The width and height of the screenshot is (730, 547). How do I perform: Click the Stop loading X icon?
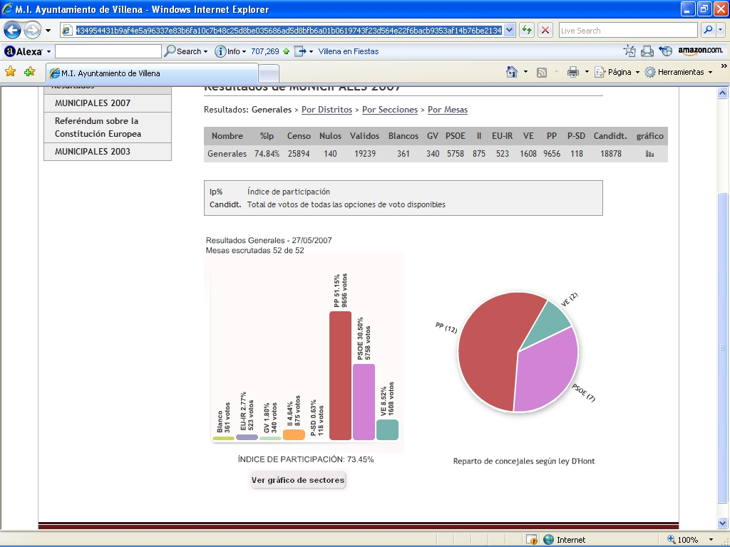tap(545, 31)
